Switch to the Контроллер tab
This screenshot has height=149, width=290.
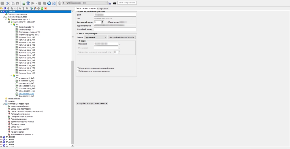103,9
